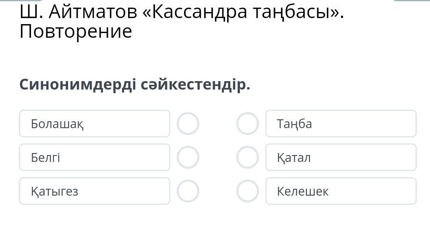Select the Қатал answer box

pyautogui.click(x=341, y=157)
